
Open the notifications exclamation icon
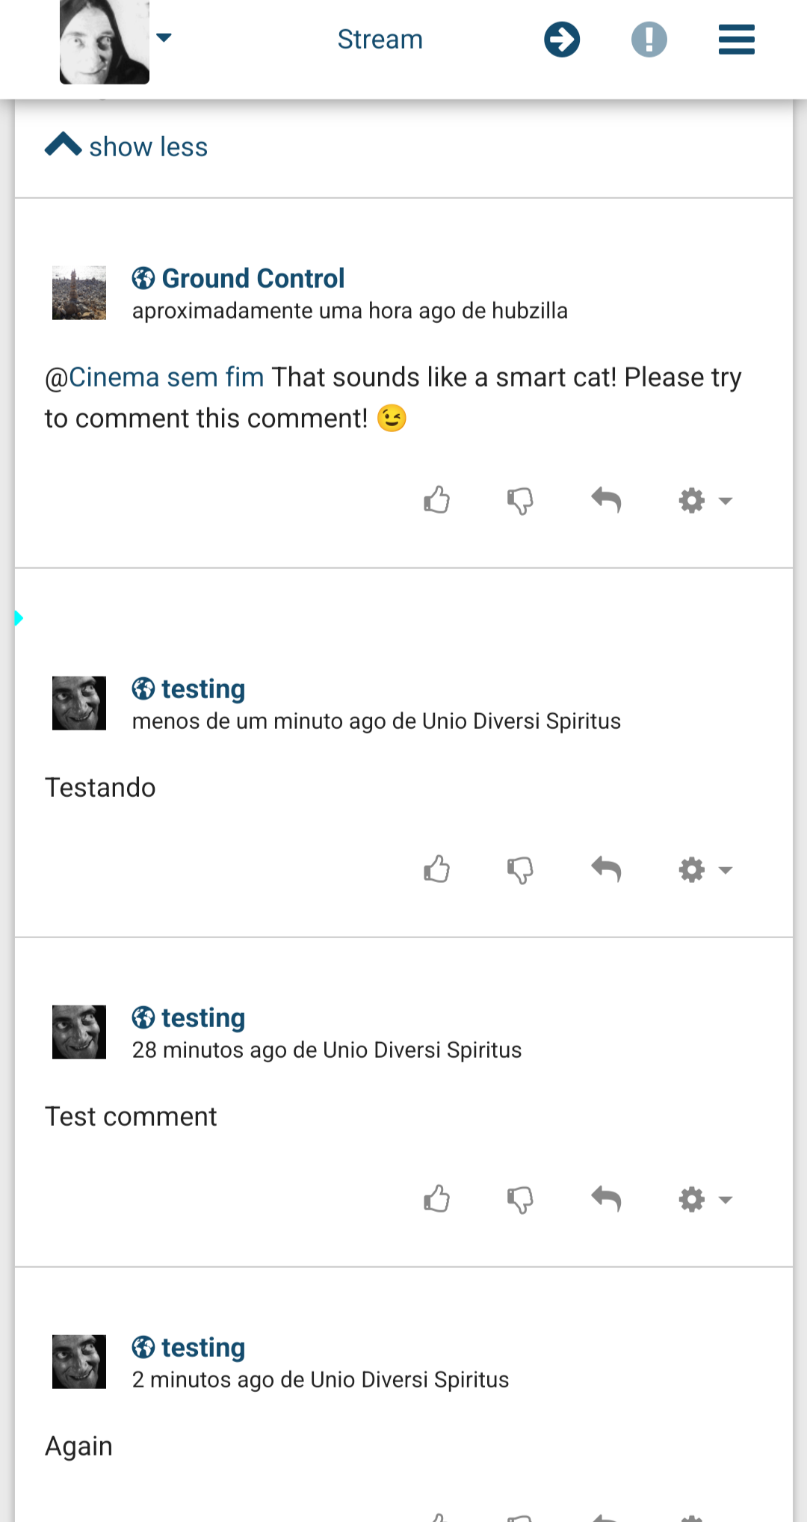649,40
